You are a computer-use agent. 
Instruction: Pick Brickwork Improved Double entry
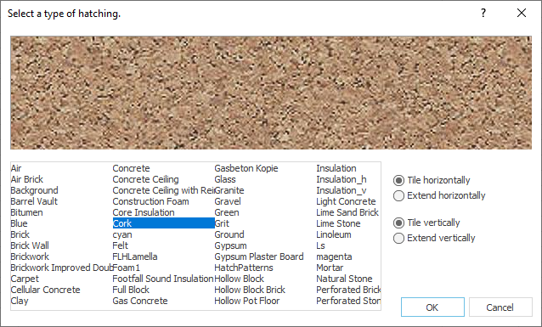[x=61, y=268]
